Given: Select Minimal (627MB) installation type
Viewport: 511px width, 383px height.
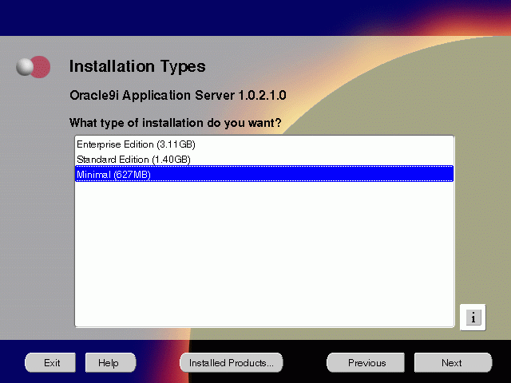Looking at the screenshot, I should 264,174.
